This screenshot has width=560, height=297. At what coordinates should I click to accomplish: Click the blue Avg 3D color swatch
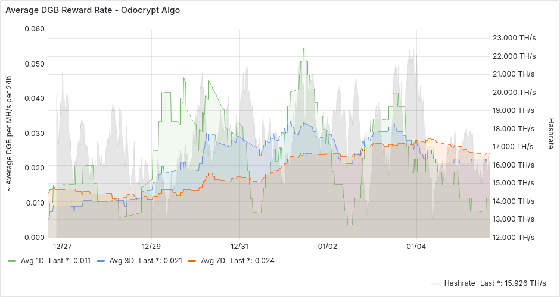(x=101, y=261)
